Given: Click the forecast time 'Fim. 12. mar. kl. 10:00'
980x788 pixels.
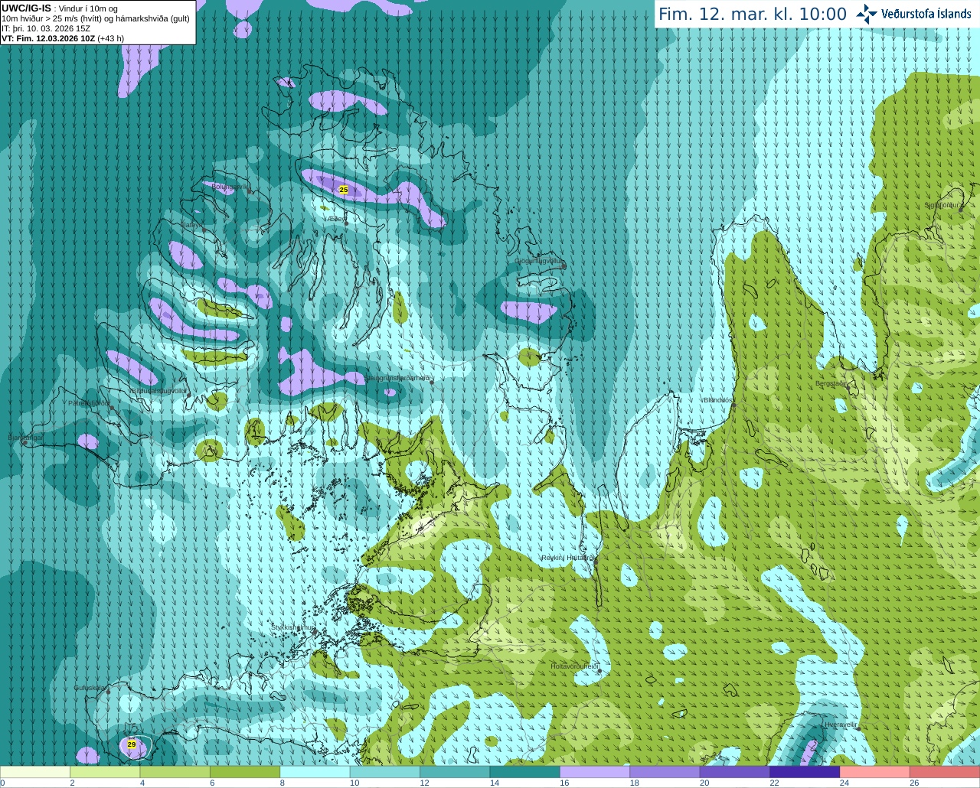Looking at the screenshot, I should click(x=753, y=15).
